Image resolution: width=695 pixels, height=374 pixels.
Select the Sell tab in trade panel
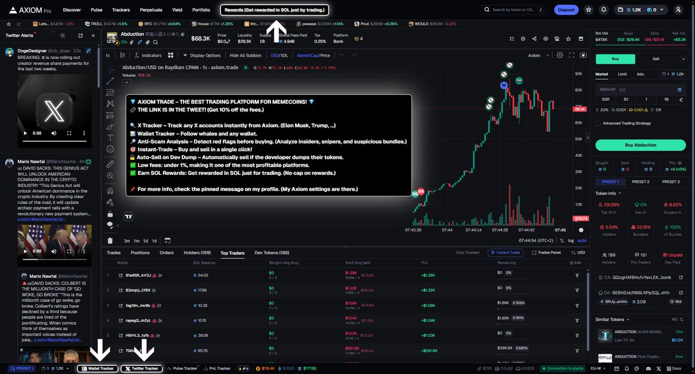656,58
